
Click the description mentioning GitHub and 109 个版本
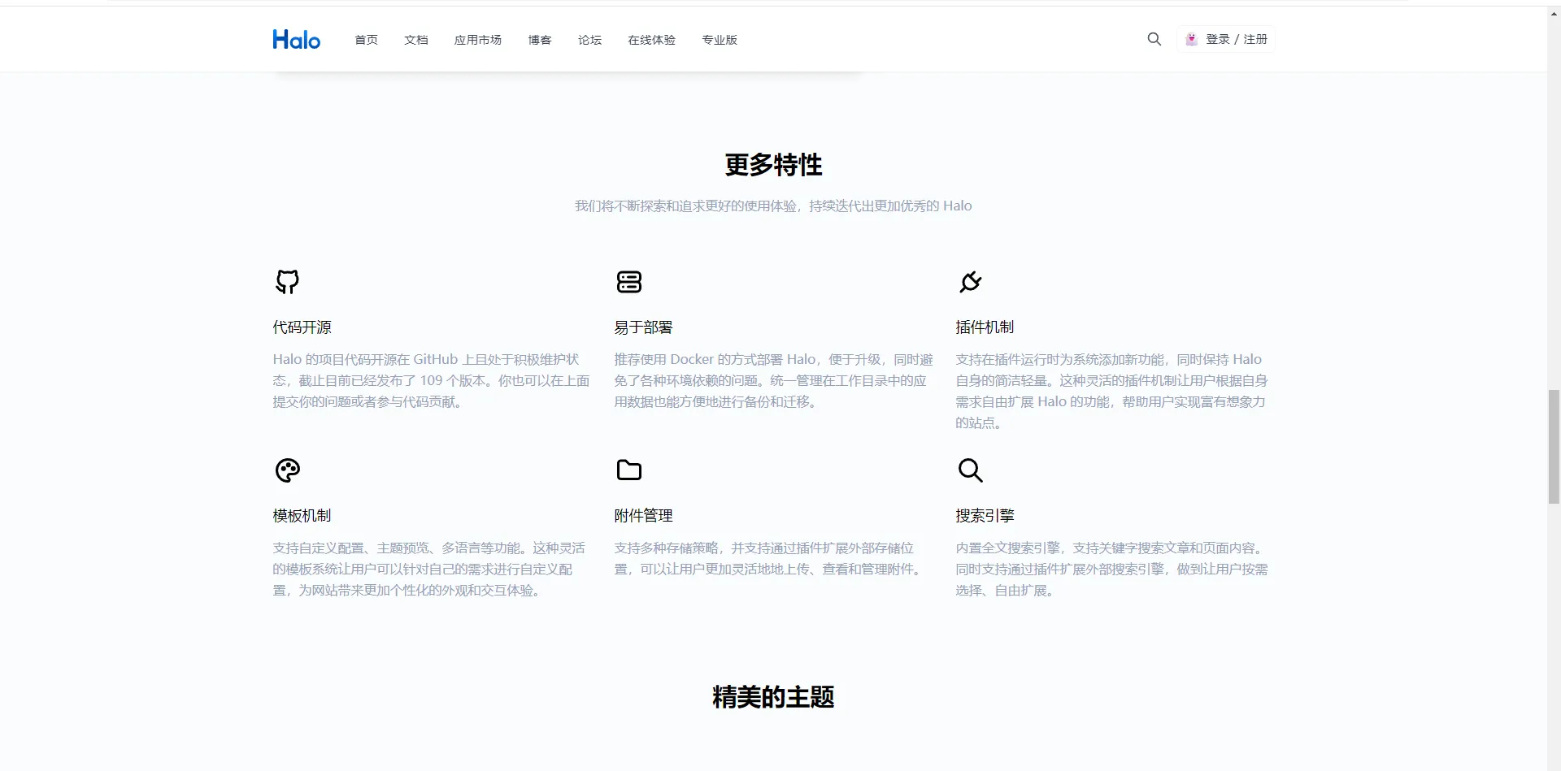[x=432, y=380]
